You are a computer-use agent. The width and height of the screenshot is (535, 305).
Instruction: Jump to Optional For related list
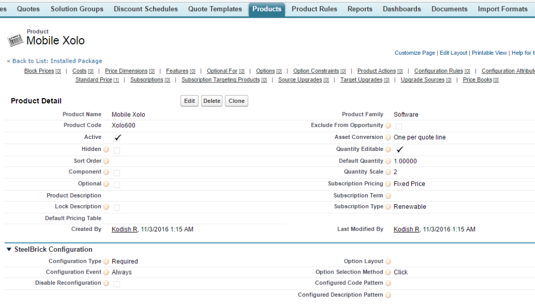(x=226, y=71)
